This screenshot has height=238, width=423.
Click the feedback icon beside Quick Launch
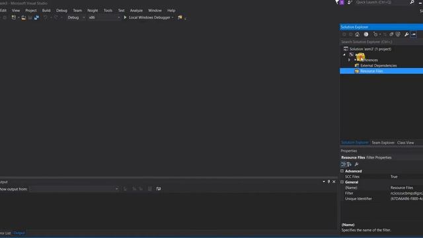pyautogui.click(x=350, y=2)
